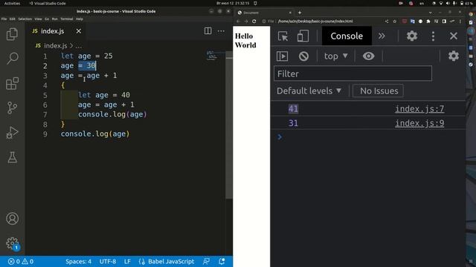This screenshot has height=267, width=476.
Task: Open the Source Control view
Action: click(x=12, y=108)
